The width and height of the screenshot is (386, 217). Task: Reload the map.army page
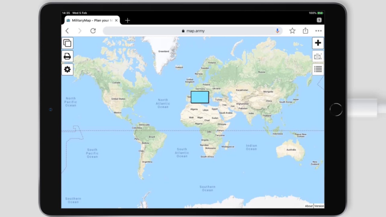point(93,31)
